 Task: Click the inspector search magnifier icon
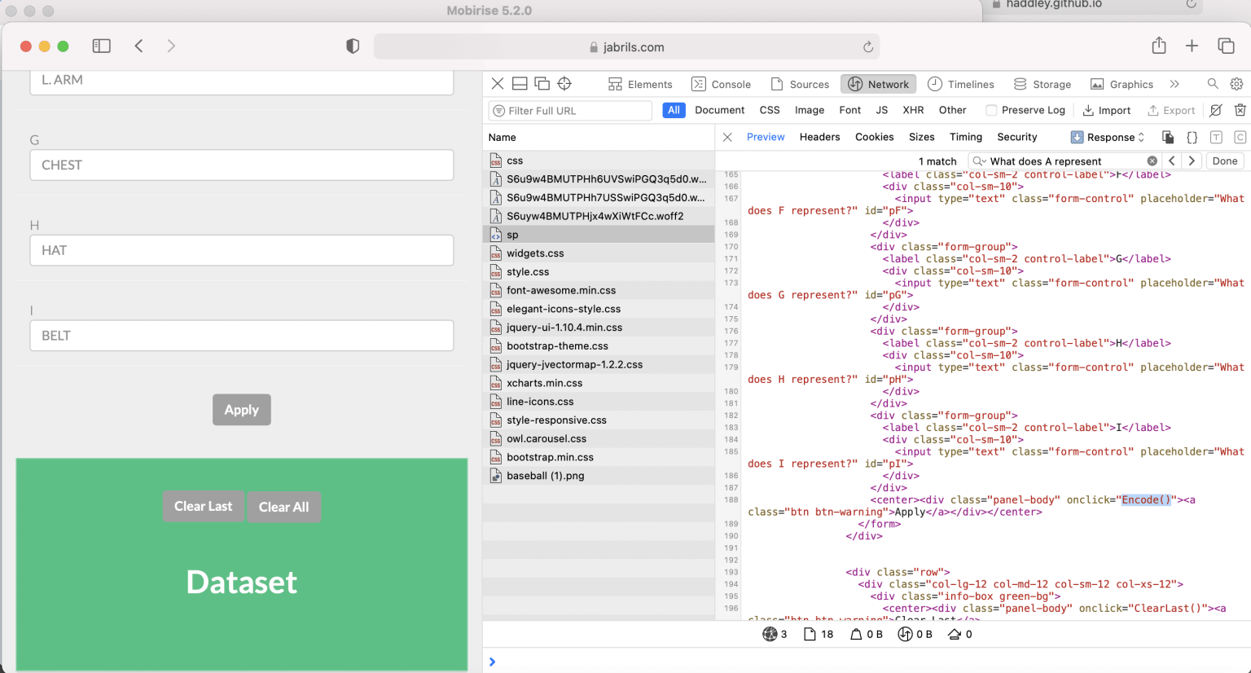1213,84
